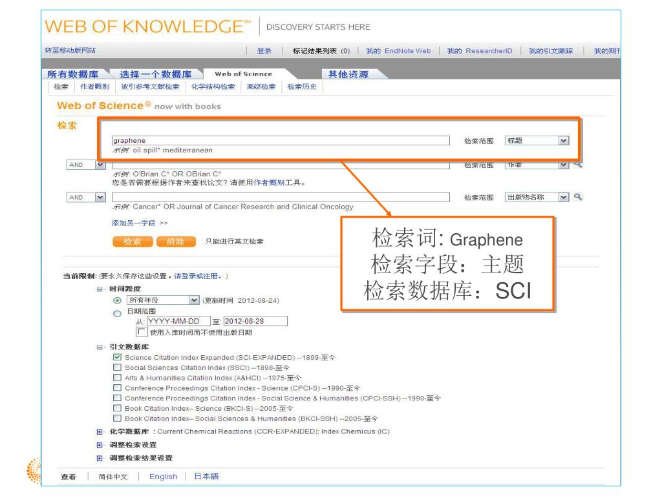
Task: Expand the 调整检索设置 section
Action: tap(100, 445)
